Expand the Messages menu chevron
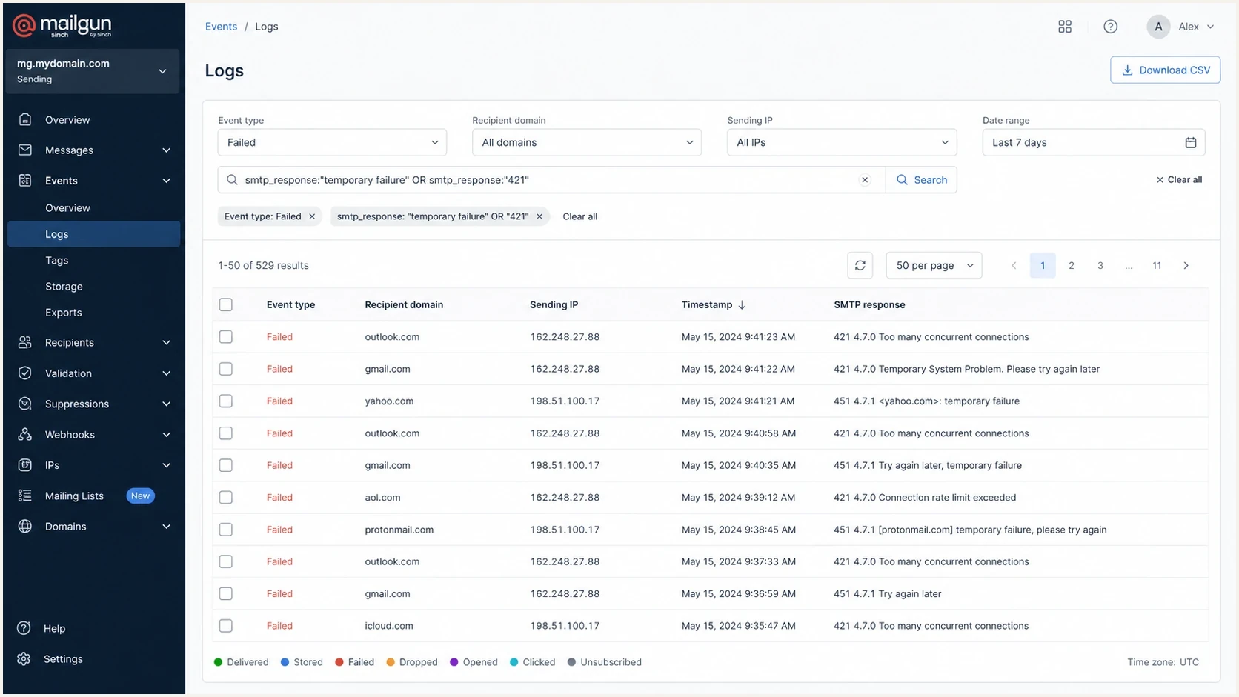This screenshot has width=1239, height=697. [166, 150]
